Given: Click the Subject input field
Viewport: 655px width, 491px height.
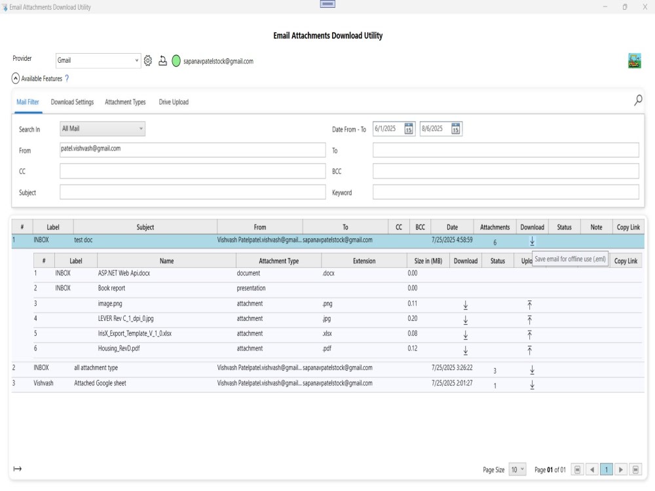Looking at the screenshot, I should 193,192.
